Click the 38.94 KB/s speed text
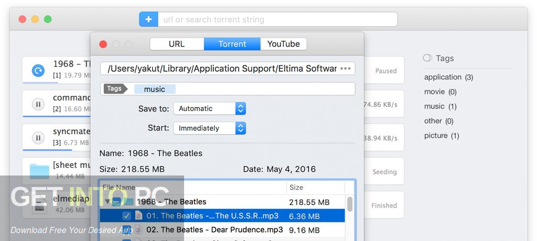537x241 pixels. point(380,138)
